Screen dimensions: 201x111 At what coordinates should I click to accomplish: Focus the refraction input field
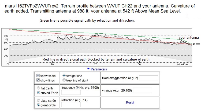tap(71, 105)
